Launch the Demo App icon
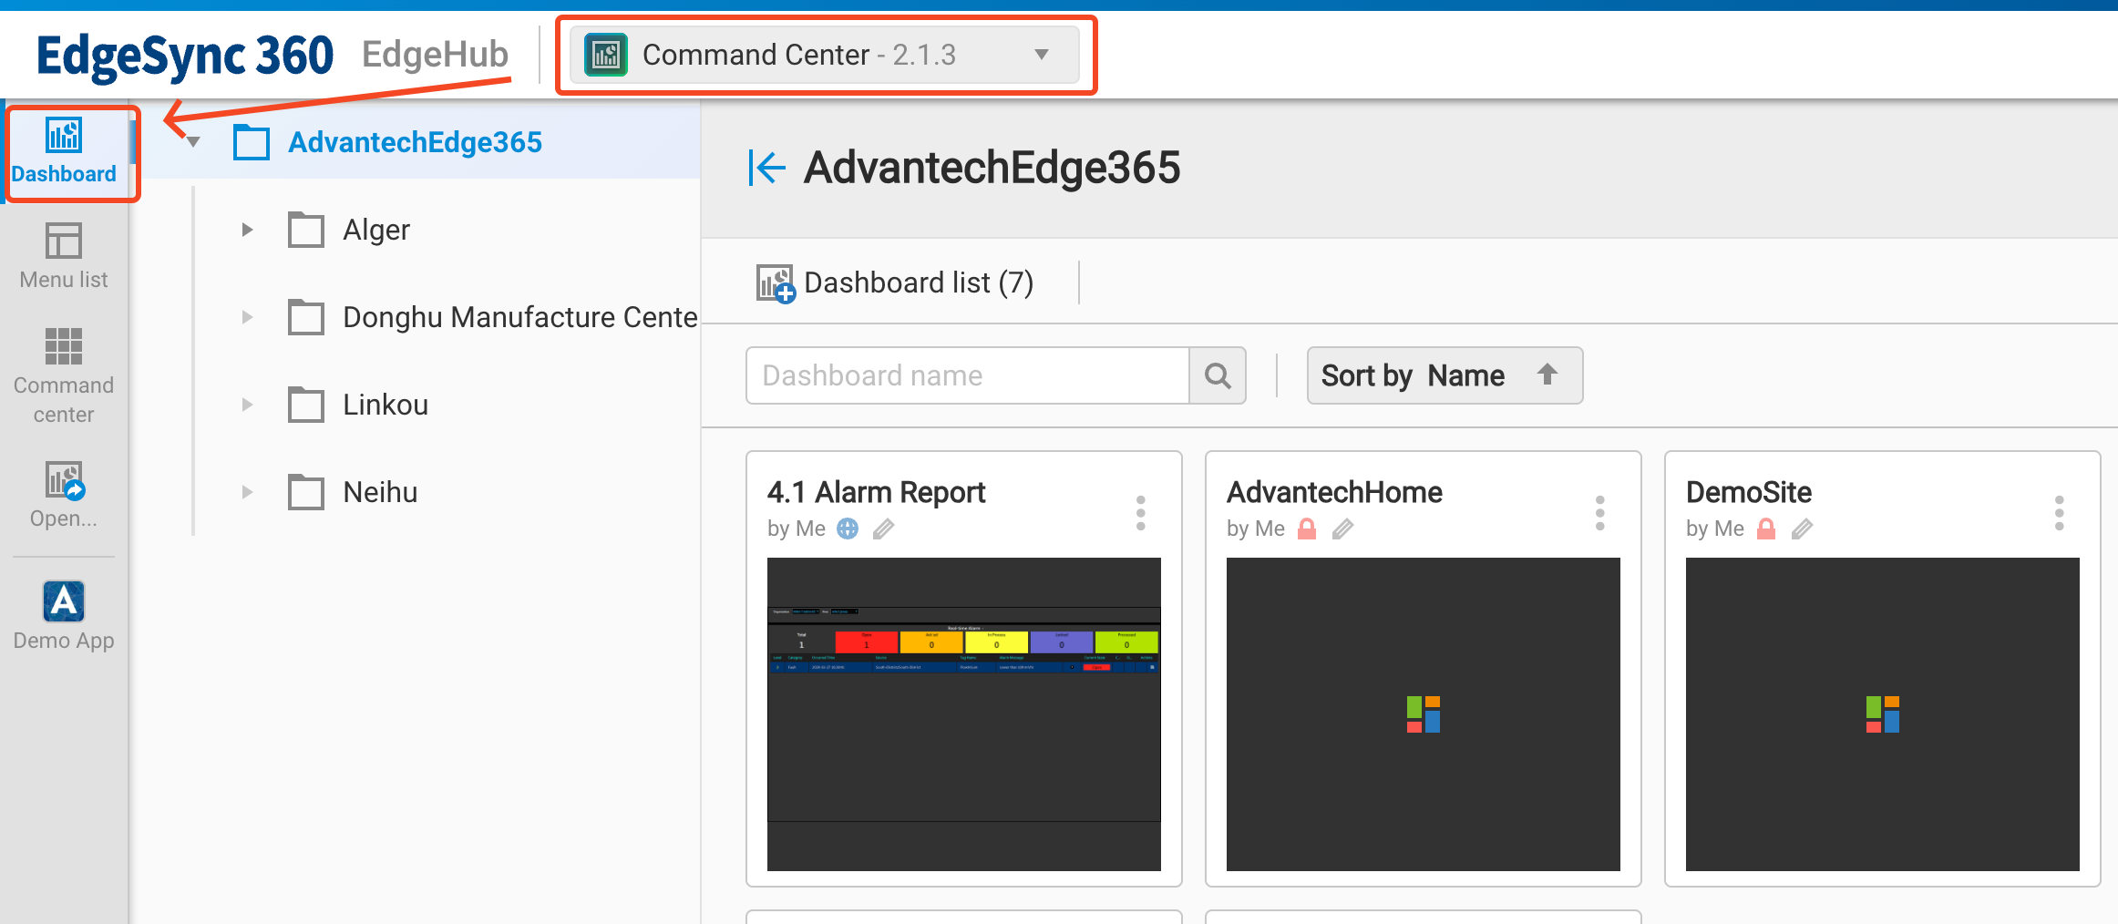Screen dimensions: 2118x924 pyautogui.click(x=64, y=615)
